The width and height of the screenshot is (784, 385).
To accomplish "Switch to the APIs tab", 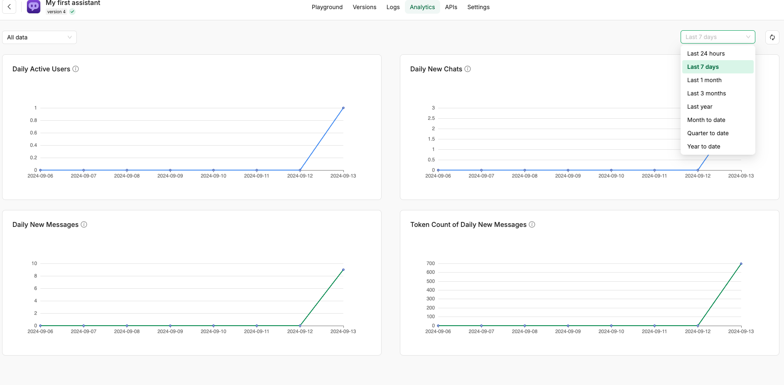I will (x=451, y=7).
